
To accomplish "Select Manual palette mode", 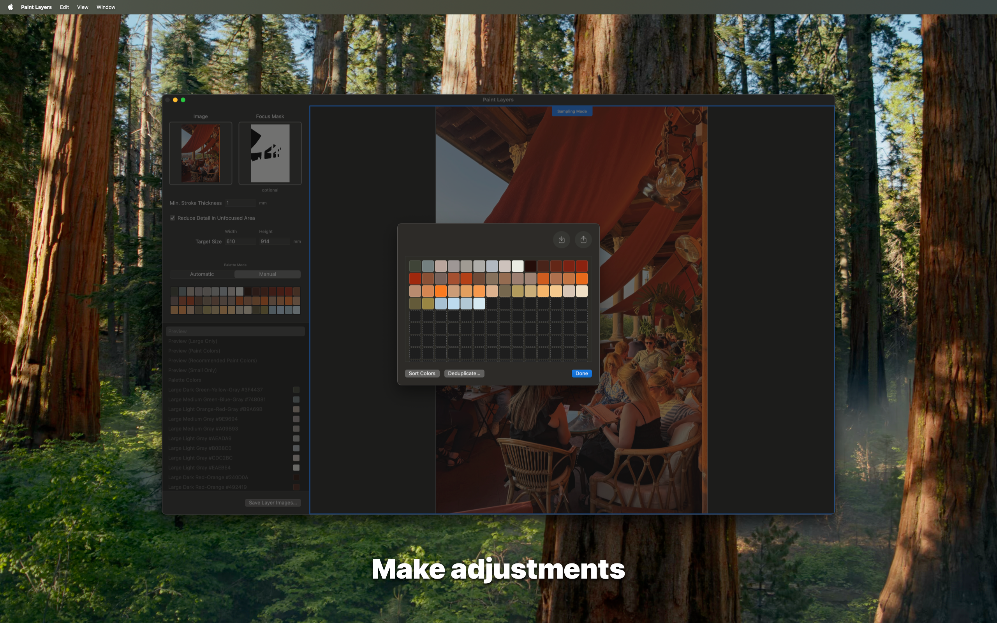I will coord(268,274).
